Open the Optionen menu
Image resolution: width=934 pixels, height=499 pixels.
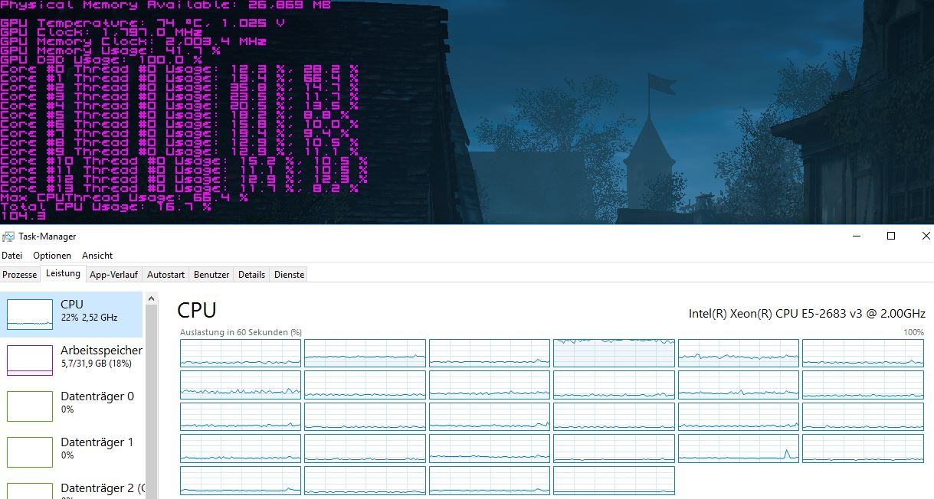click(52, 256)
